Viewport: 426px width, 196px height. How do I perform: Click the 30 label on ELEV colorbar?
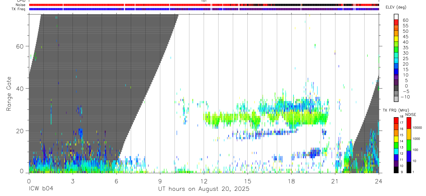[405, 53]
